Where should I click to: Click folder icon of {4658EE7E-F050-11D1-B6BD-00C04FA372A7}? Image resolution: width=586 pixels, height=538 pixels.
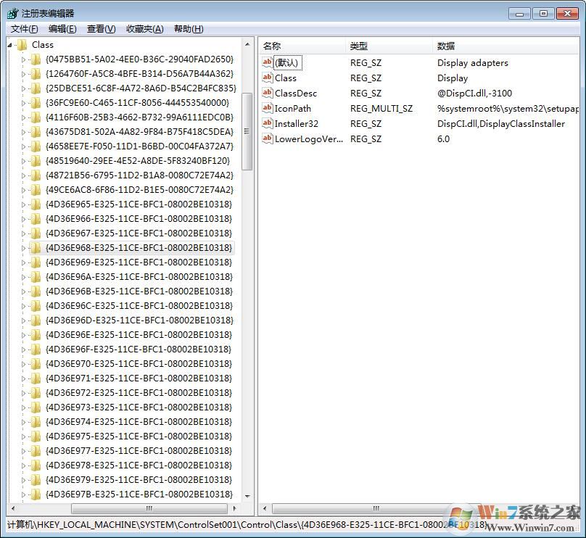pos(36,146)
